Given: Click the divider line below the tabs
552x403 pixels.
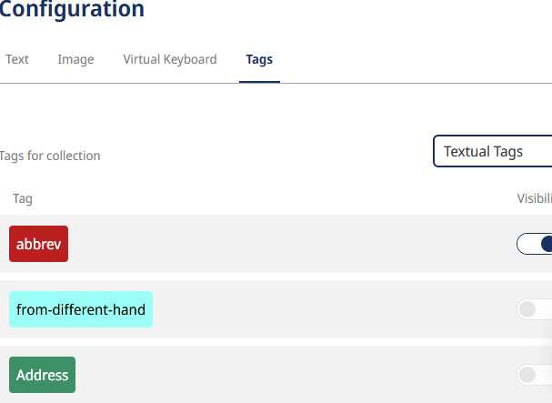Looking at the screenshot, I should click(x=409, y=83).
